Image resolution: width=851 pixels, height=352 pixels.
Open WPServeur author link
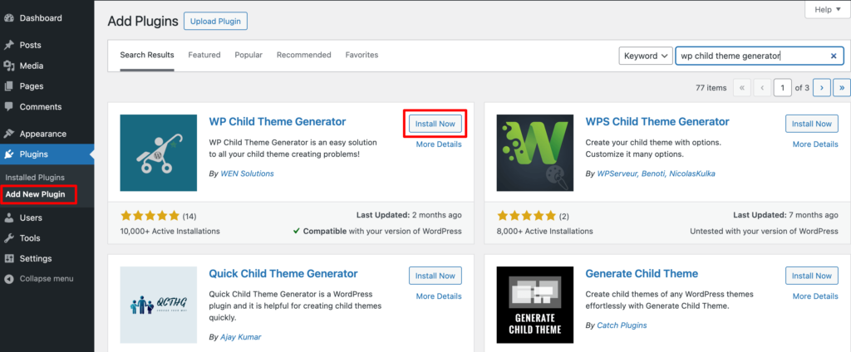(x=616, y=174)
